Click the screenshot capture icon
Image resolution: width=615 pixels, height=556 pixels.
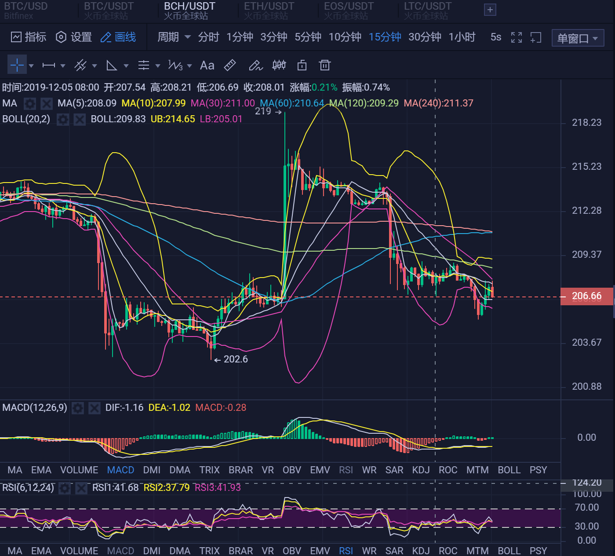coord(535,37)
